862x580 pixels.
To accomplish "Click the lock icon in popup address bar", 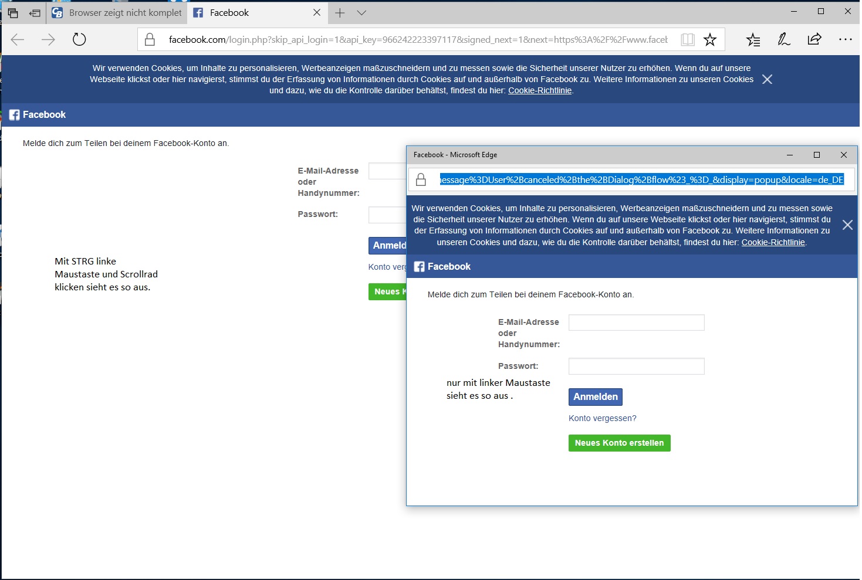I will [x=421, y=179].
